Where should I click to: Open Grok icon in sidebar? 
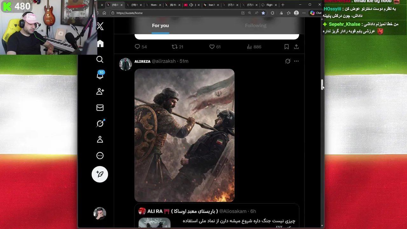pyautogui.click(x=100, y=123)
